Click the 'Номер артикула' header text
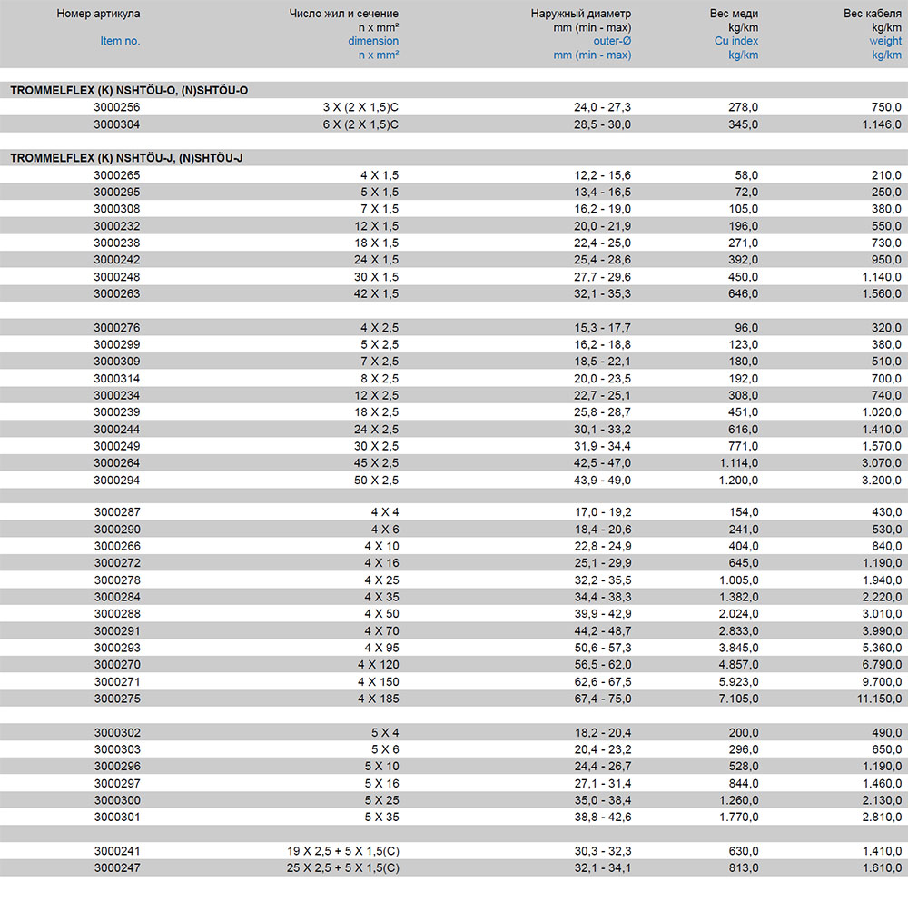This screenshot has height=902, width=908. point(98,14)
